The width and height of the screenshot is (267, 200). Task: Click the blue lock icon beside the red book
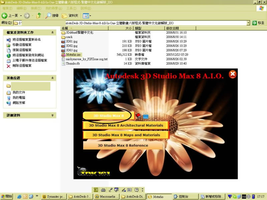[x=146, y=116]
